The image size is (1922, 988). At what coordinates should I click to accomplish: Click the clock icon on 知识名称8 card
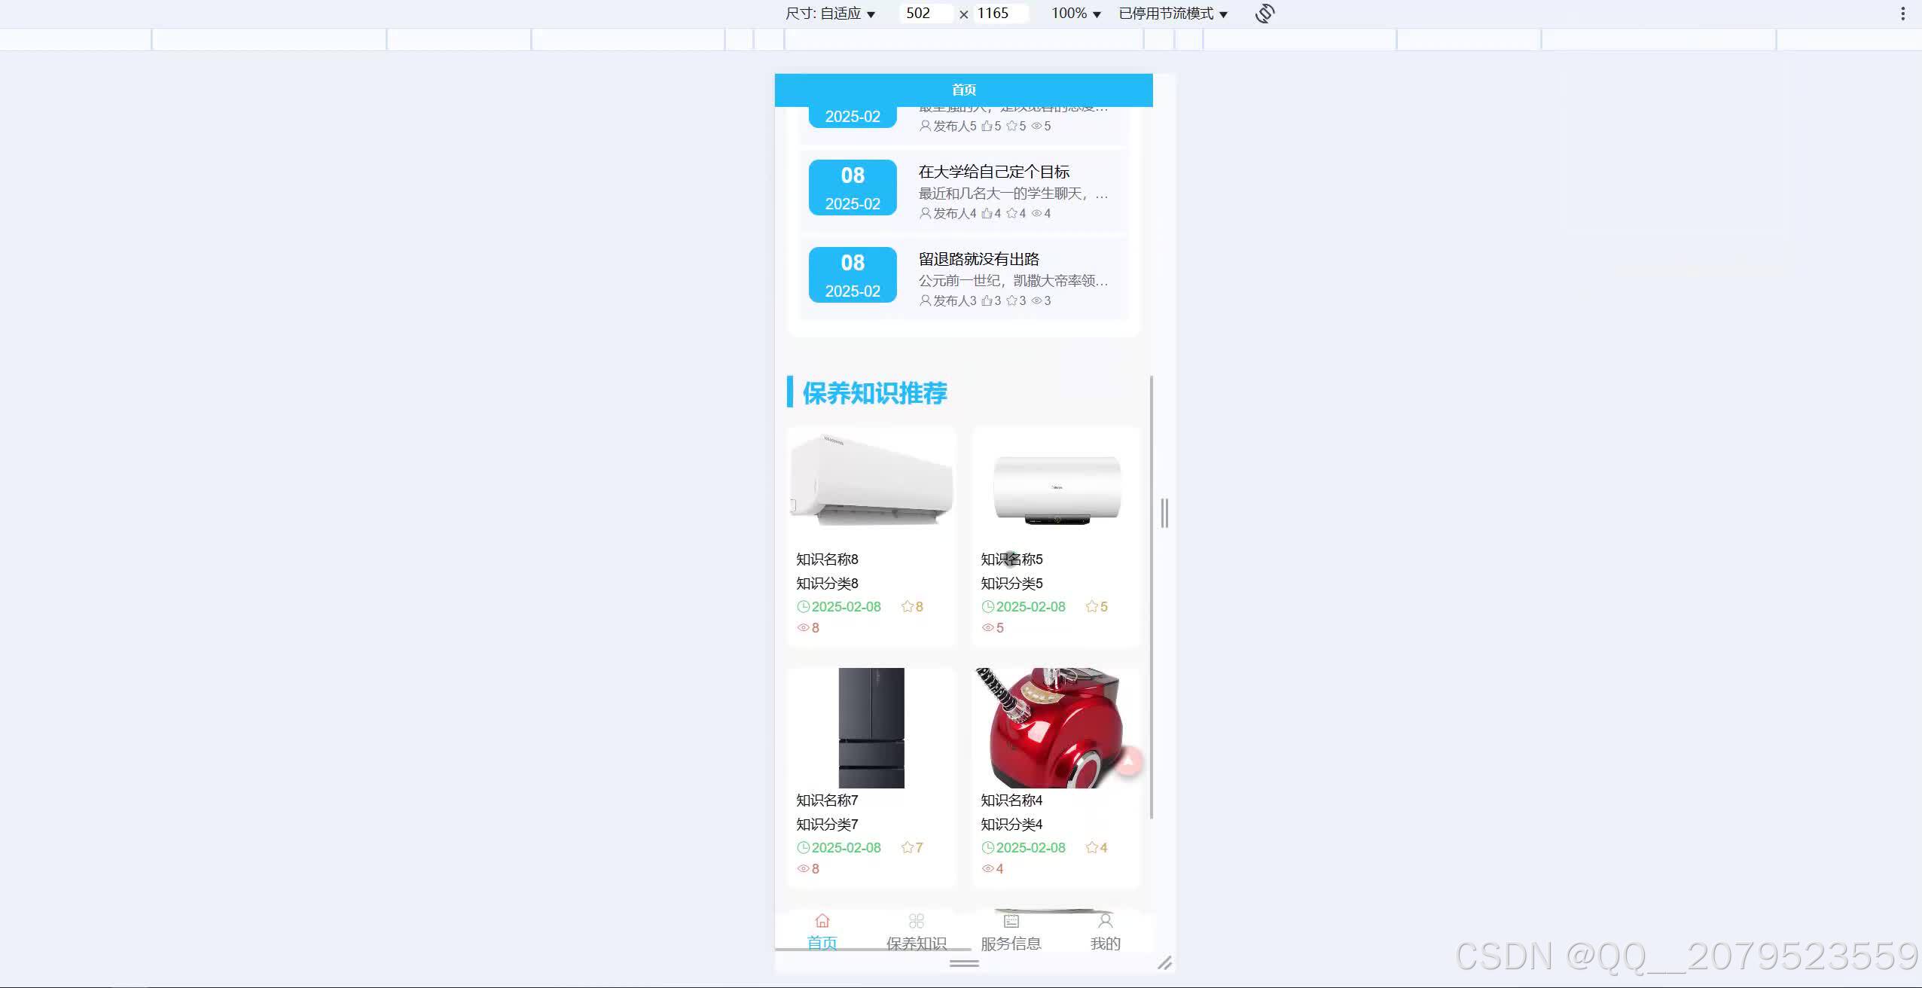803,606
